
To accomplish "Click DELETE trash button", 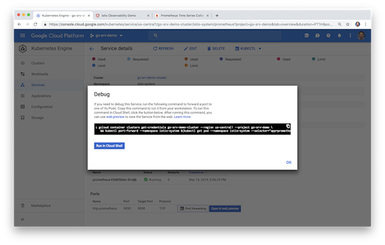I will point(216,48).
